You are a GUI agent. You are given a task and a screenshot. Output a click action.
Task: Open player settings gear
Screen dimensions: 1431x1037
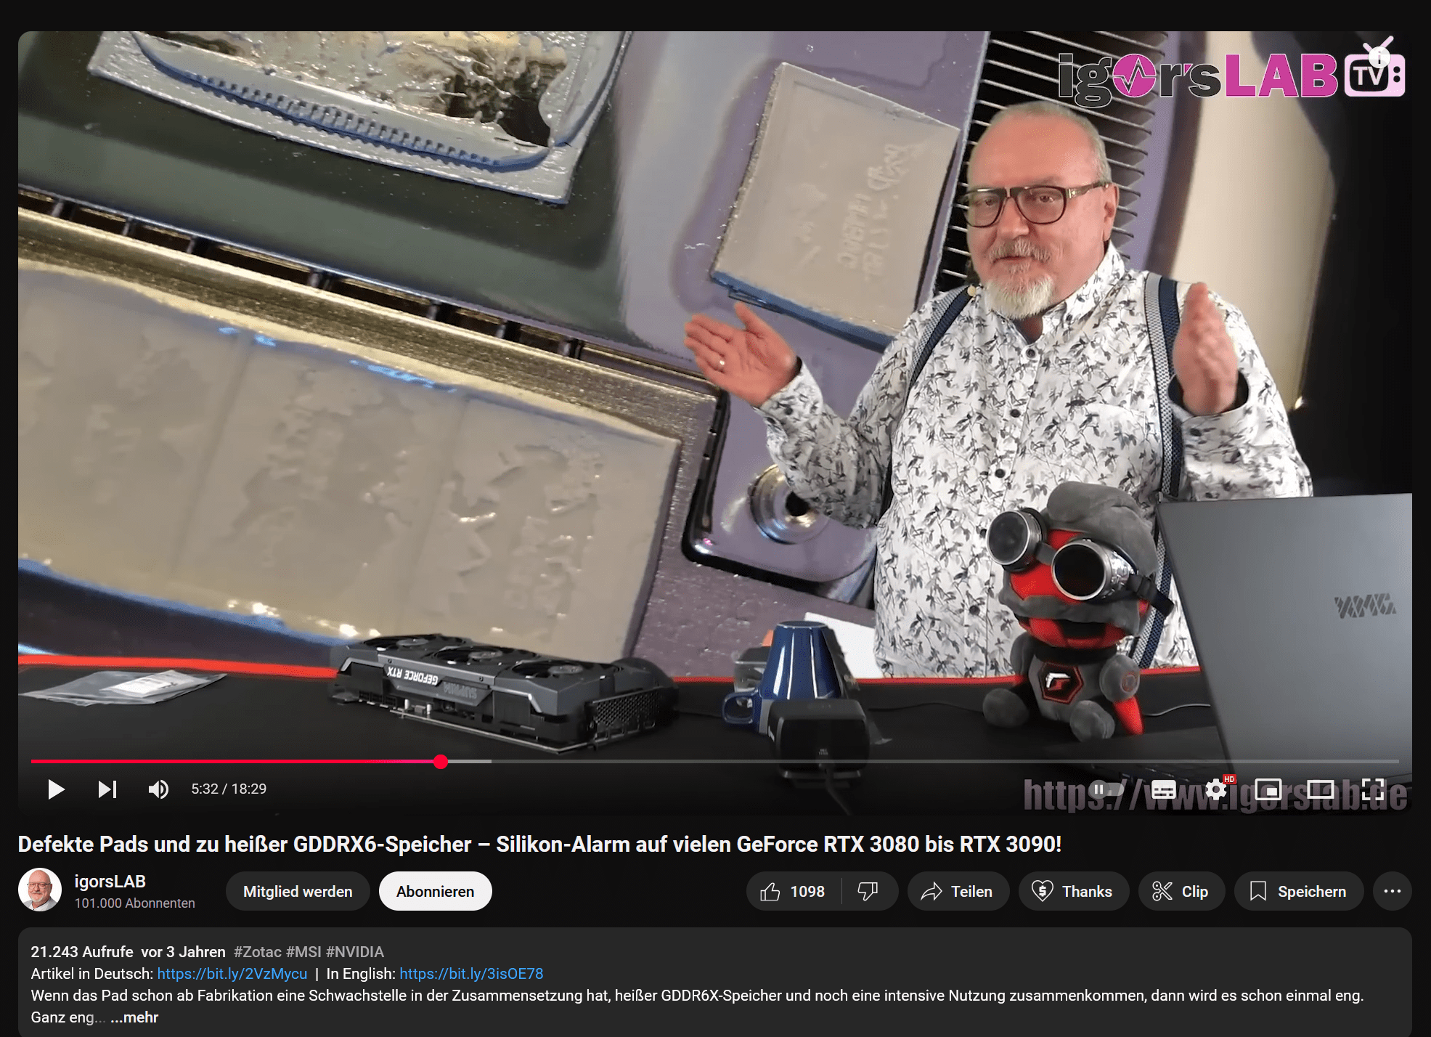[x=1216, y=789]
